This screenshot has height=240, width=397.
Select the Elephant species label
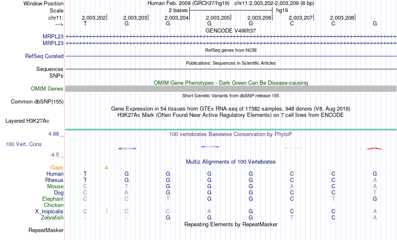(53, 199)
